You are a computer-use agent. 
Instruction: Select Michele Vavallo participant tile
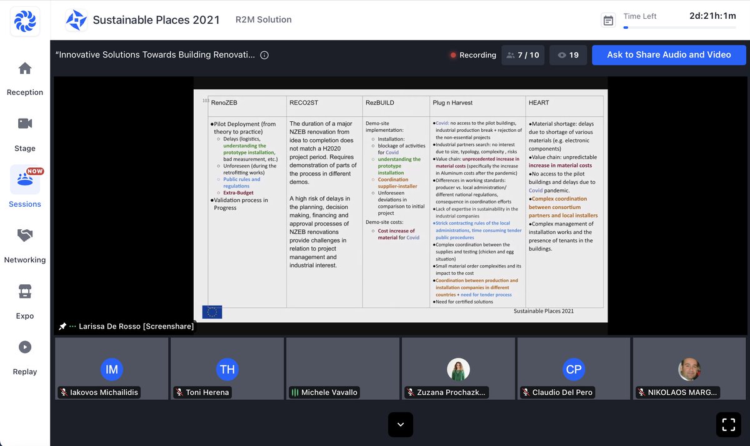(343, 369)
